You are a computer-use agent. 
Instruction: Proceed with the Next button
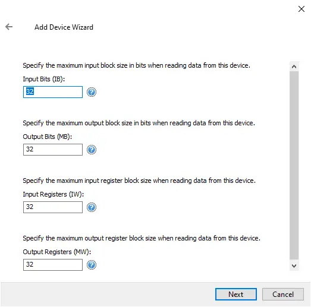pyautogui.click(x=236, y=295)
